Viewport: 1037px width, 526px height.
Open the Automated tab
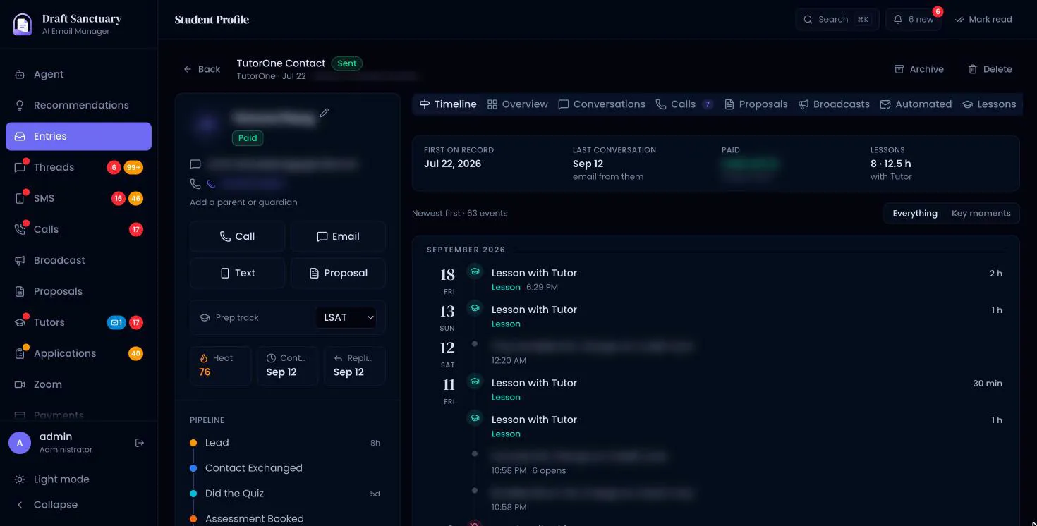click(916, 104)
